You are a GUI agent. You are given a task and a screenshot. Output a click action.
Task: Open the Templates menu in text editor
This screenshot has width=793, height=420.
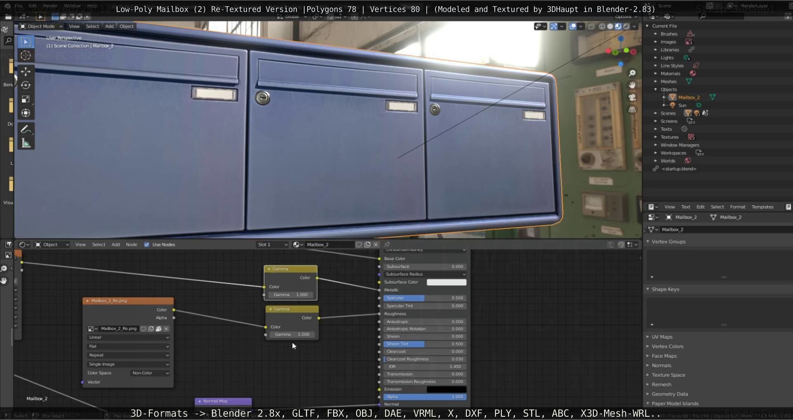pos(762,207)
